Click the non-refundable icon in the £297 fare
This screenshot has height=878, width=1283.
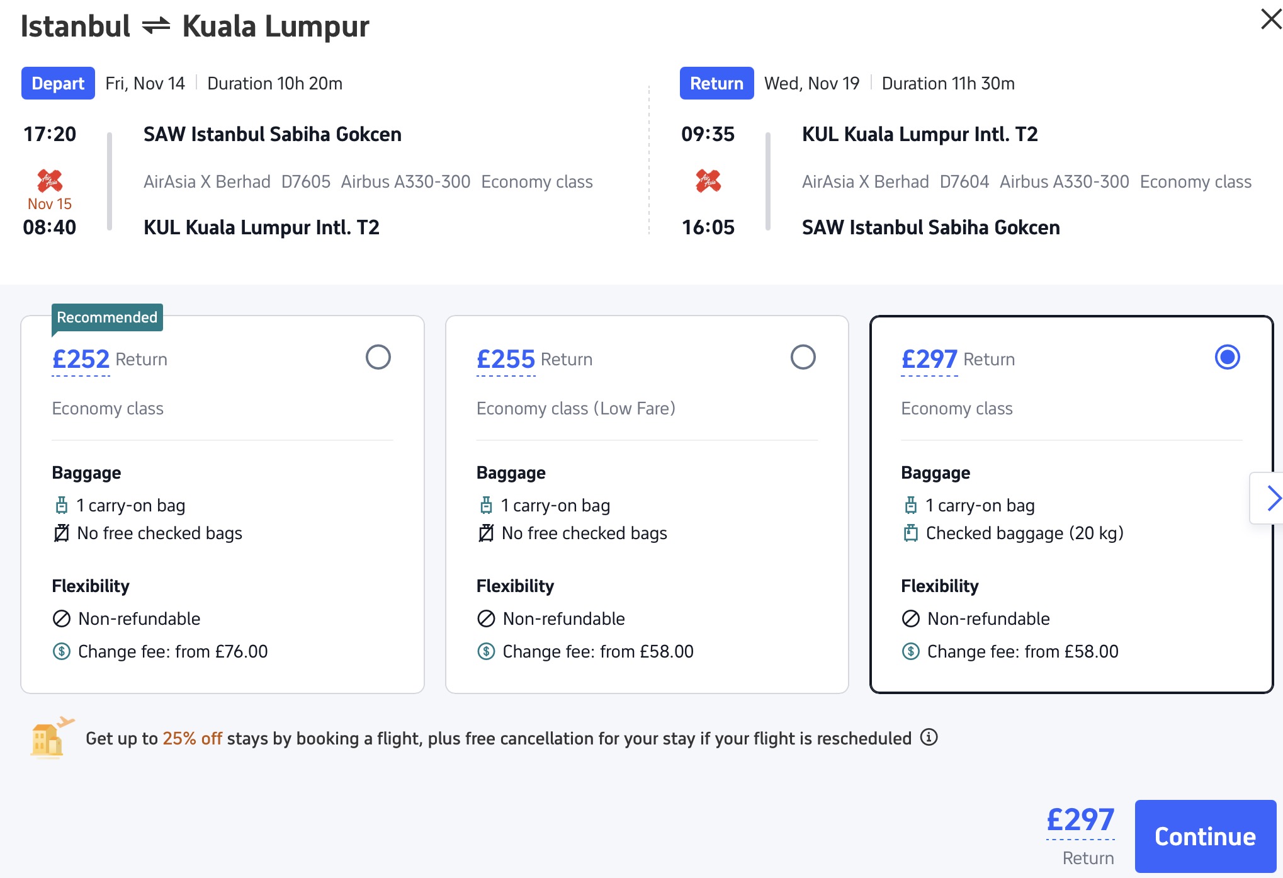click(x=910, y=619)
